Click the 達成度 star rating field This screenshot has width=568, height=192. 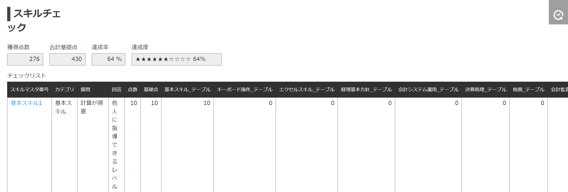pos(177,59)
